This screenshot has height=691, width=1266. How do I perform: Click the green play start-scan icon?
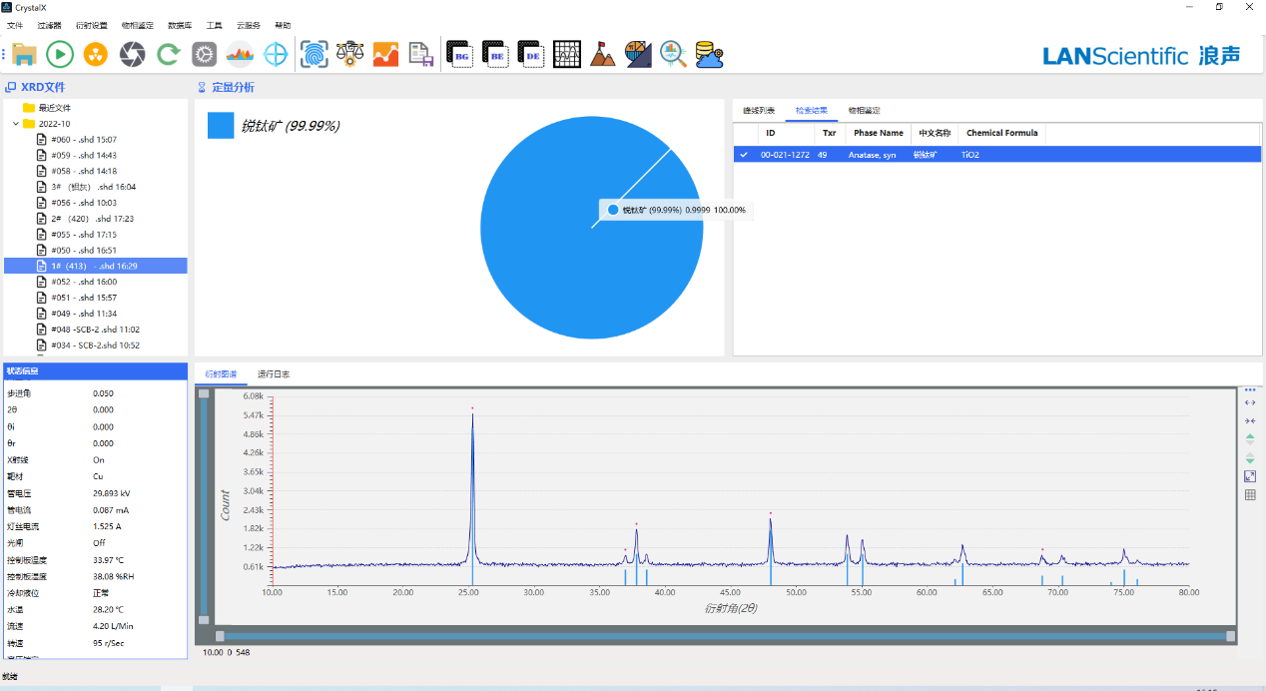(x=60, y=55)
